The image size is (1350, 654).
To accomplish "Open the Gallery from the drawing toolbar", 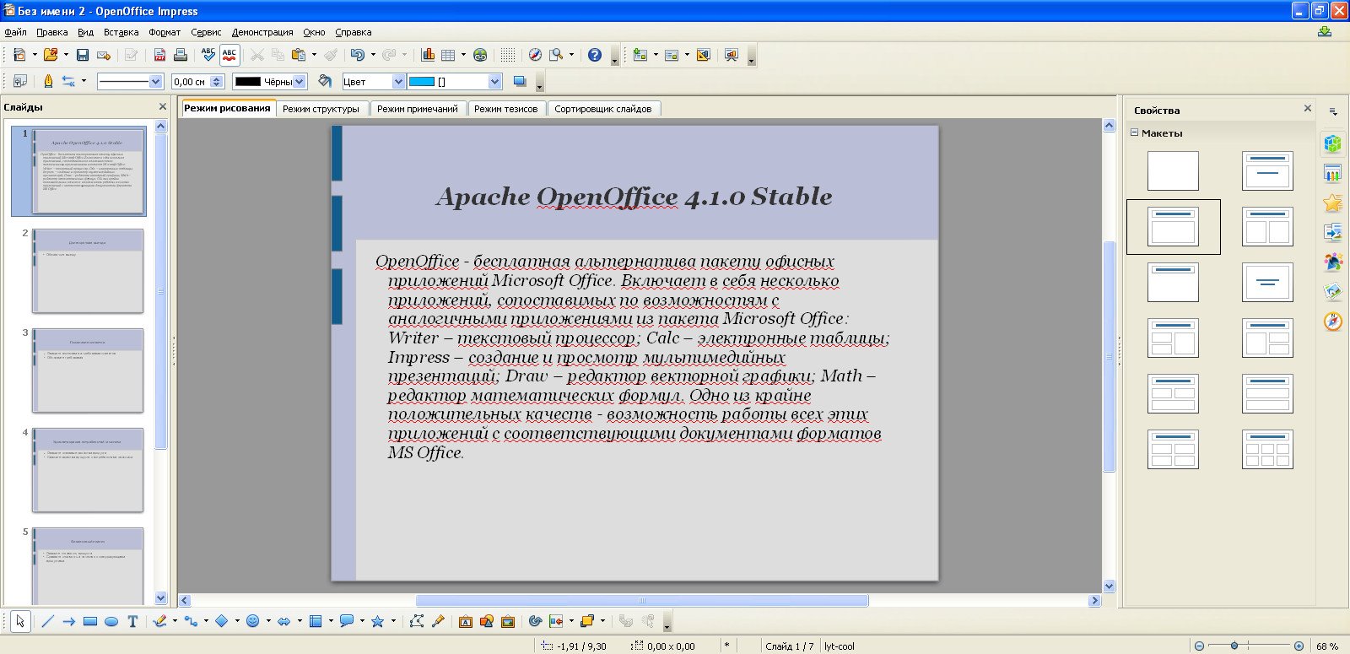I will coord(507,622).
